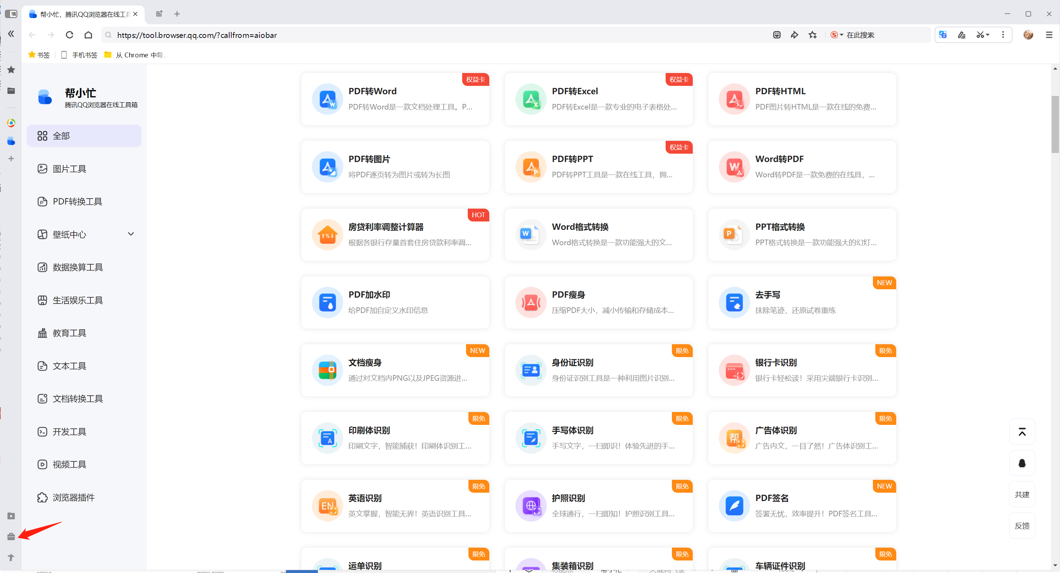The width and height of the screenshot is (1060, 573).
Task: Select the 图片工具 category in the menu
Action: 69,169
